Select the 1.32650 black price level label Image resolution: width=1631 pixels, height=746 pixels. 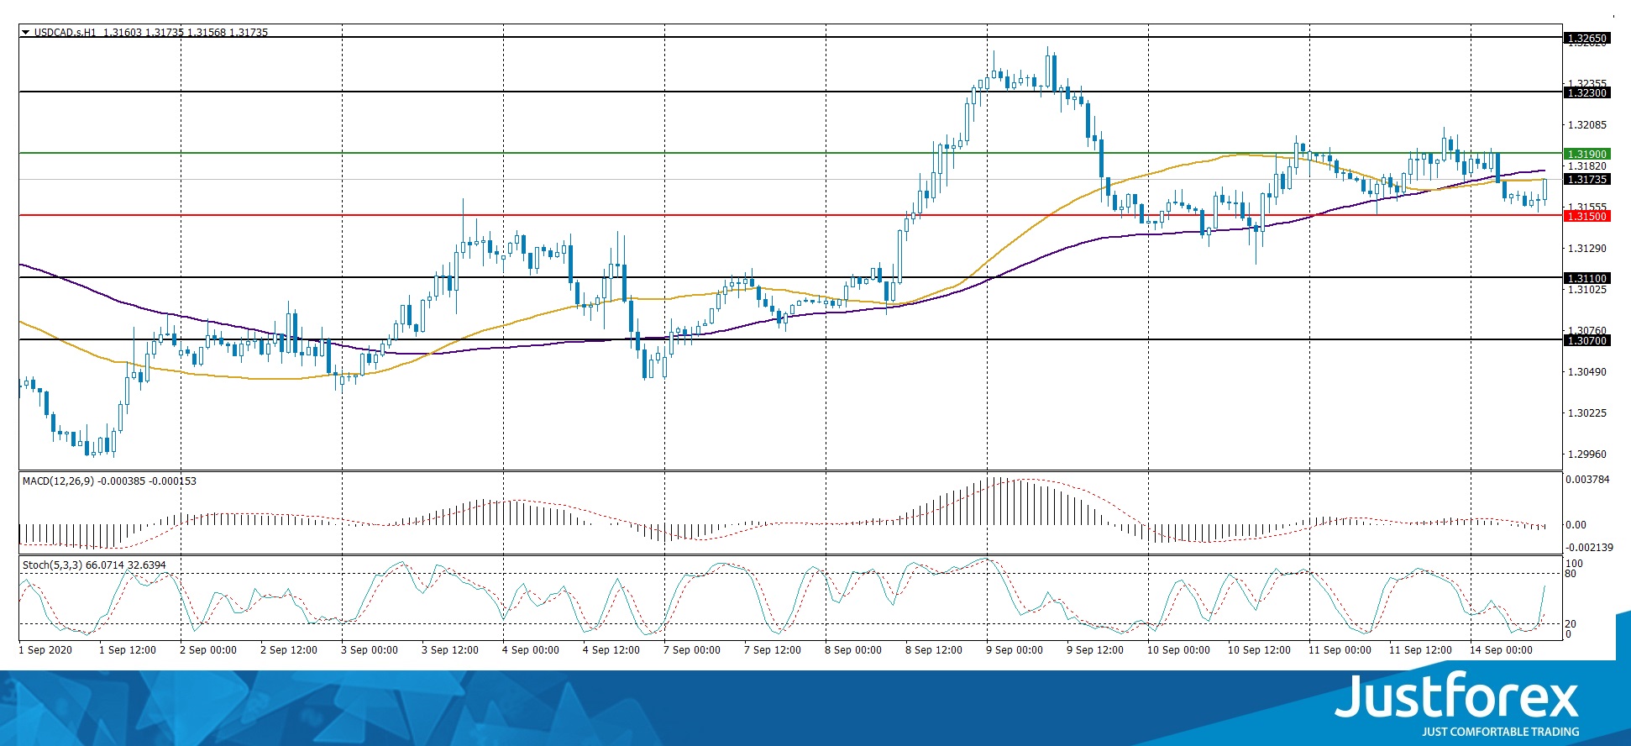[x=1586, y=38]
